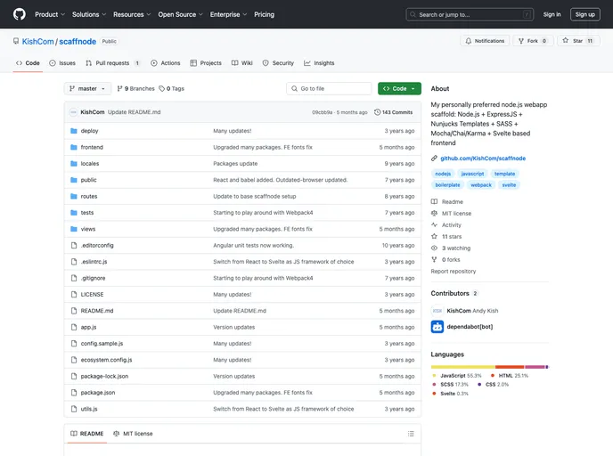Click the routes folder icon
This screenshot has width=613, height=456.
[x=73, y=197]
